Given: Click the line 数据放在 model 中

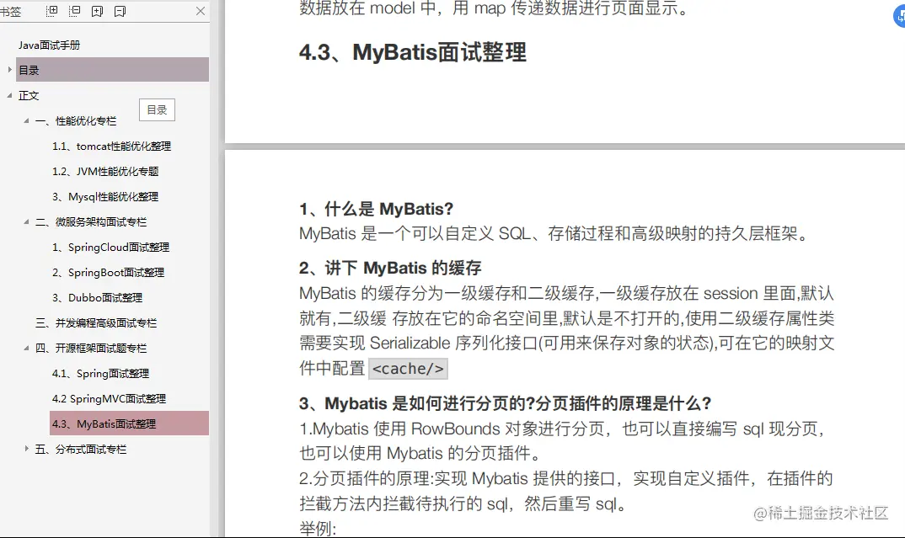Looking at the screenshot, I should [x=495, y=8].
